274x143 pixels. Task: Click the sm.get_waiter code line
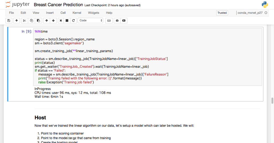[x=92, y=67]
